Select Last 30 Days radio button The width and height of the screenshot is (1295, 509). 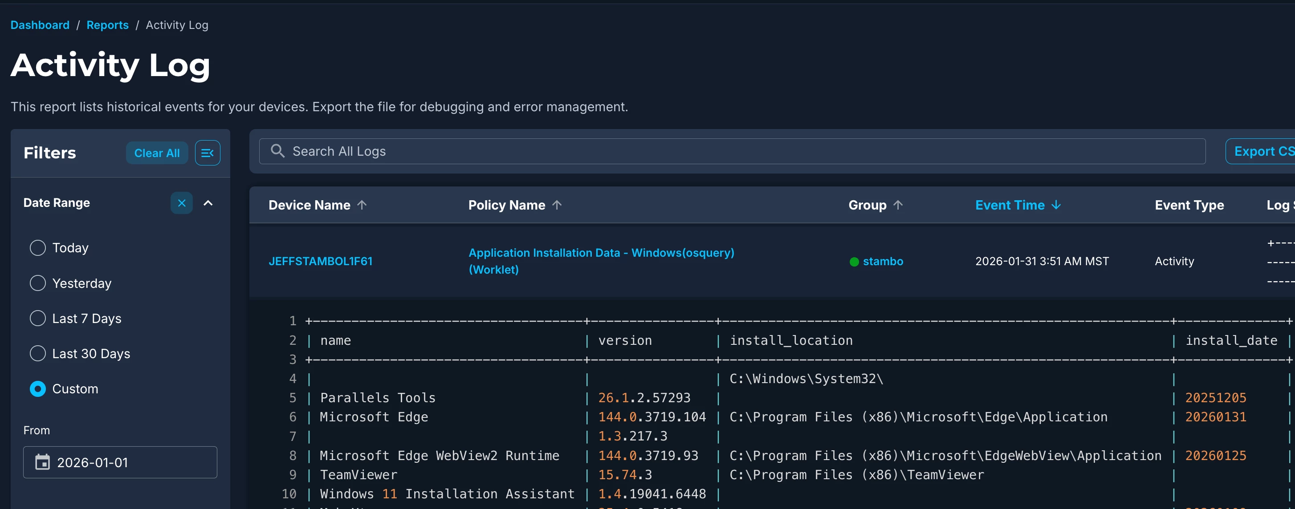[x=38, y=353]
